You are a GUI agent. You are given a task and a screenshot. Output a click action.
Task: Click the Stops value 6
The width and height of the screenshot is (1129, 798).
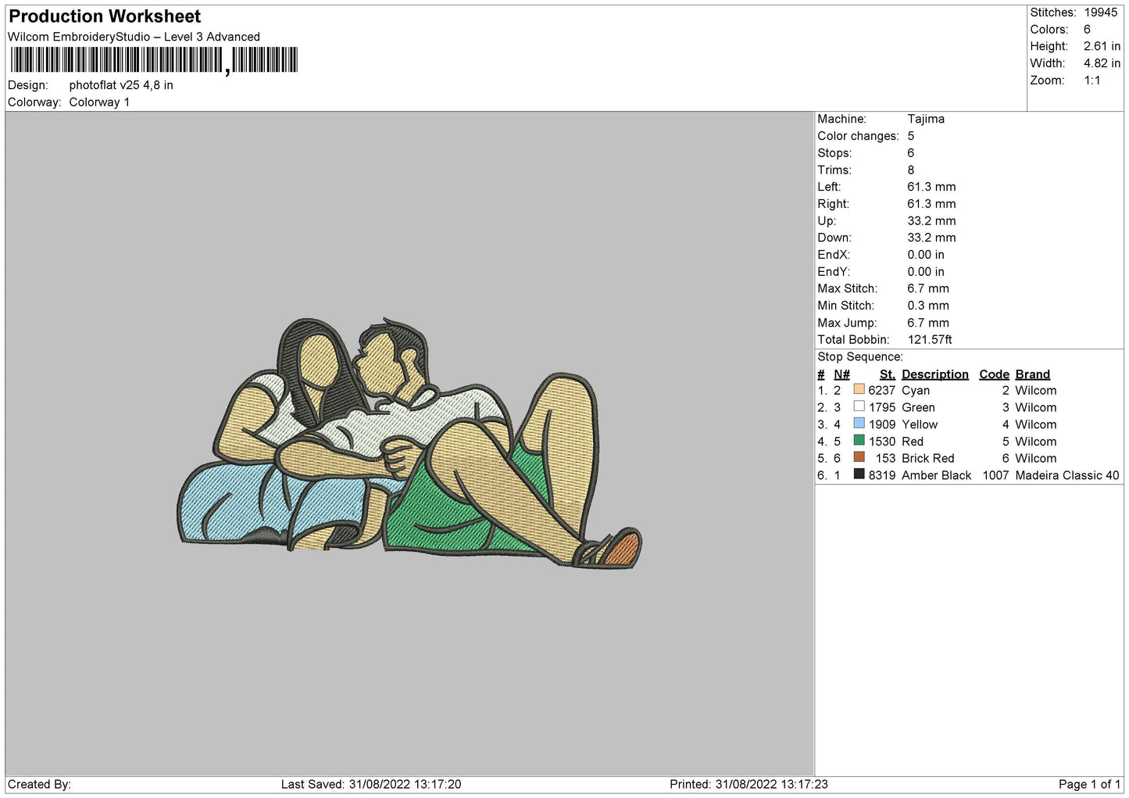[x=910, y=153]
